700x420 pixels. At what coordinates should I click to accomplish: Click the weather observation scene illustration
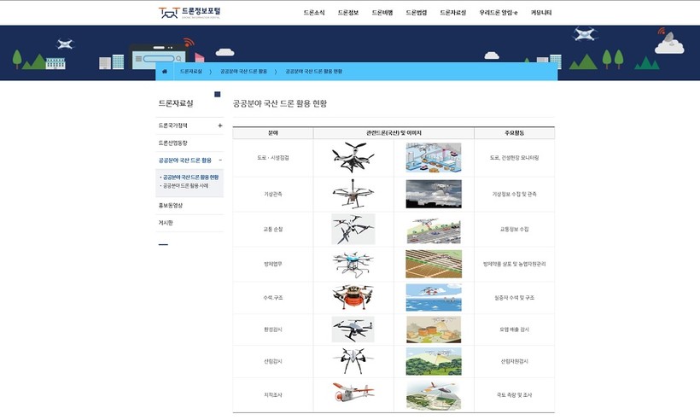pyautogui.click(x=434, y=194)
